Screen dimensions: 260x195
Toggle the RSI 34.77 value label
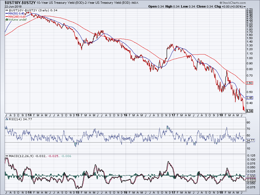pos(250,140)
